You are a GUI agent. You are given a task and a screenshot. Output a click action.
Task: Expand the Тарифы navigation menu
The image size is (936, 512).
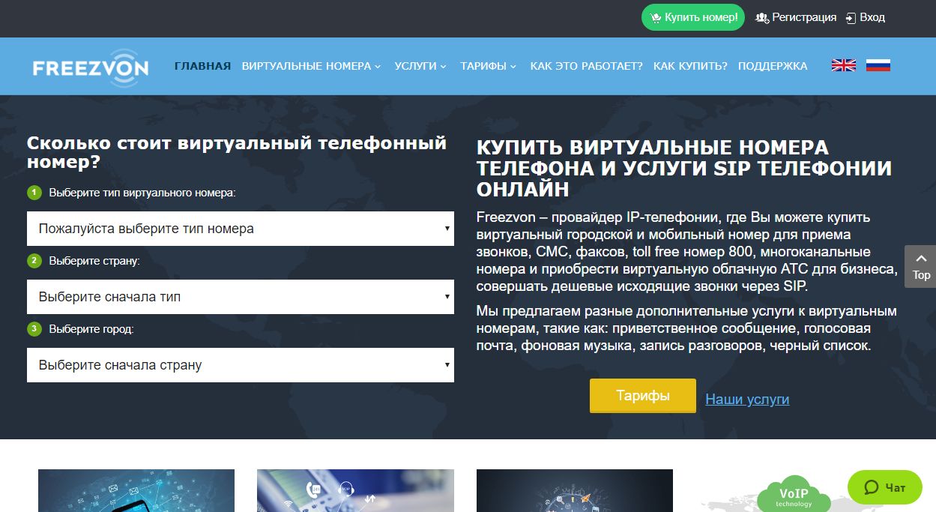(x=488, y=66)
